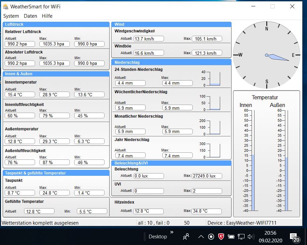Click the volume speaker tray icon
Screen dimensions: 307x245
click(x=251, y=237)
